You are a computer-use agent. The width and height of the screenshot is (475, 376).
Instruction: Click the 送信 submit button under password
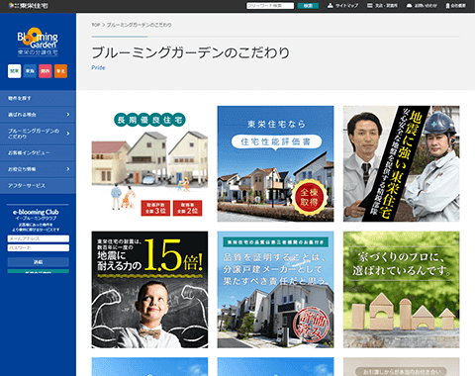click(39, 262)
